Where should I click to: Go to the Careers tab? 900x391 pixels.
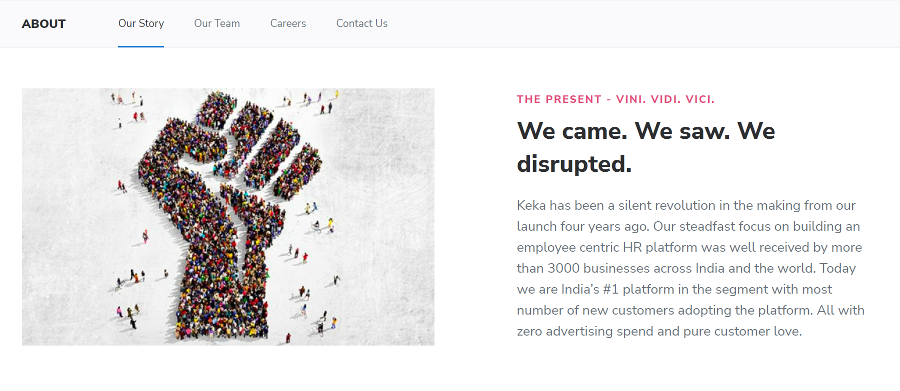(288, 23)
